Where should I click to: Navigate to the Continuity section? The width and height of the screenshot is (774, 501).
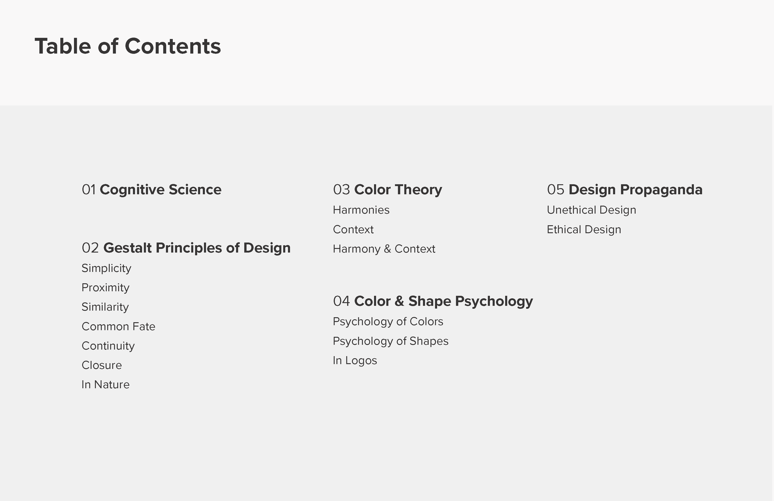[x=108, y=346]
